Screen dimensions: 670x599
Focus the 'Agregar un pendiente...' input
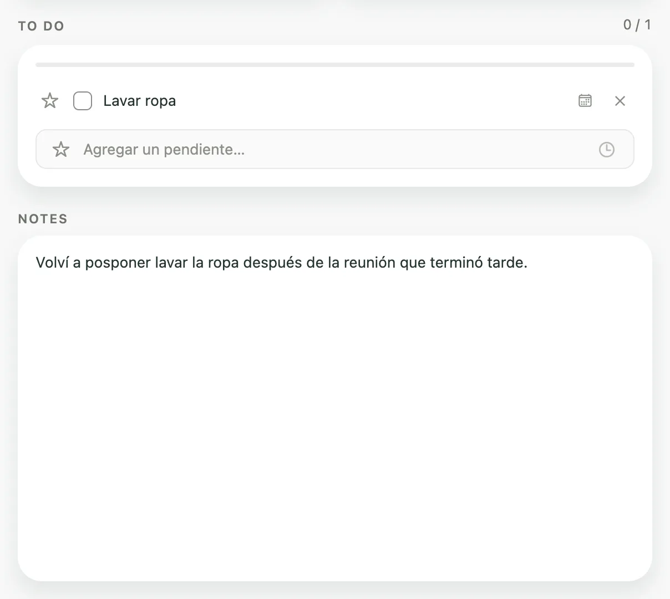[335, 149]
